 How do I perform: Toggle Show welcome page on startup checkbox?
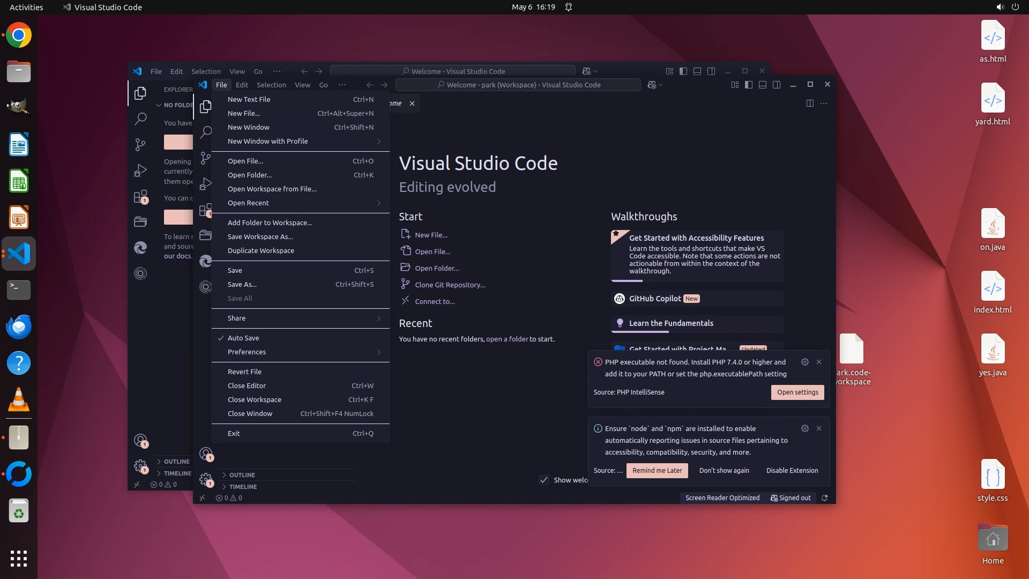pyautogui.click(x=544, y=480)
